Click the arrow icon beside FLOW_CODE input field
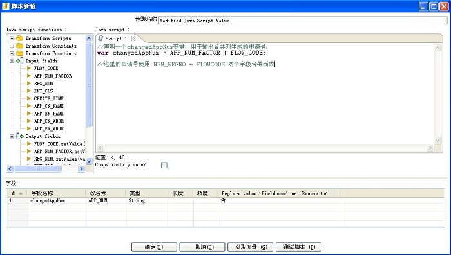The height and width of the screenshot is (255, 451). [x=29, y=68]
